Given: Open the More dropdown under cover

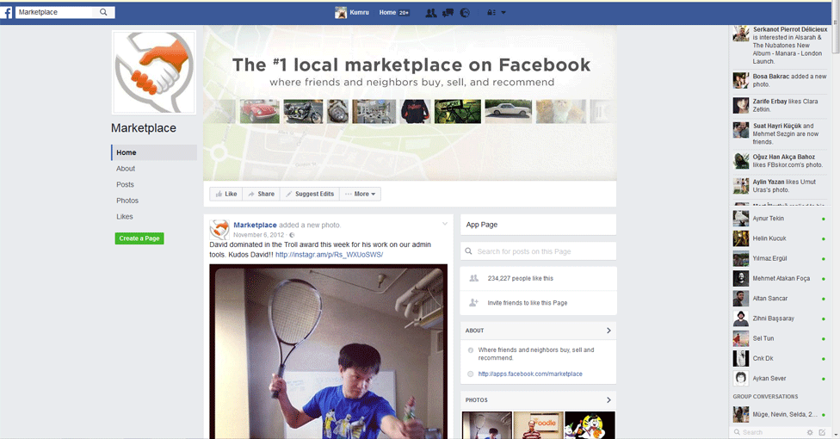Looking at the screenshot, I should coord(360,194).
